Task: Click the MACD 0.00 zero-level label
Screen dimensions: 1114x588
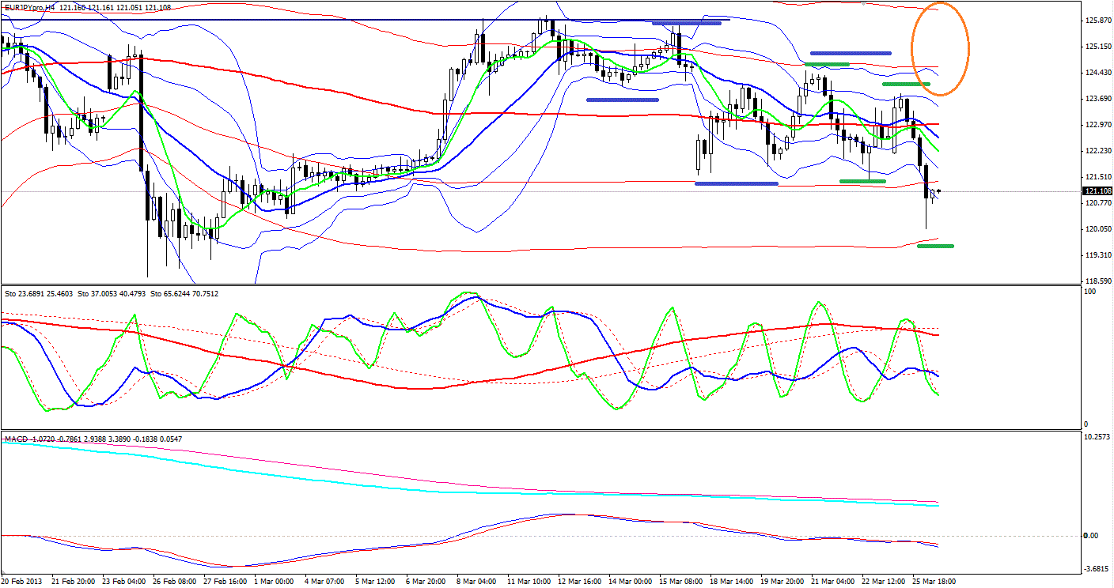Action: (x=1090, y=536)
